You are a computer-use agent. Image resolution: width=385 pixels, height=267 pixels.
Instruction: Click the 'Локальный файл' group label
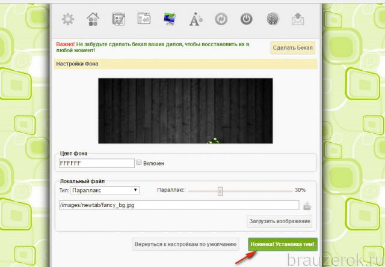click(x=82, y=181)
